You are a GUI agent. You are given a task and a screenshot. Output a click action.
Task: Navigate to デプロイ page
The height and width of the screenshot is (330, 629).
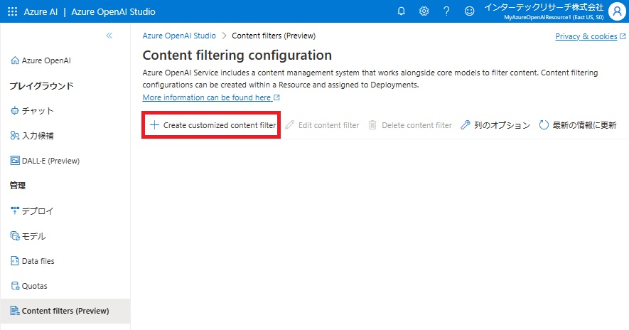point(38,211)
